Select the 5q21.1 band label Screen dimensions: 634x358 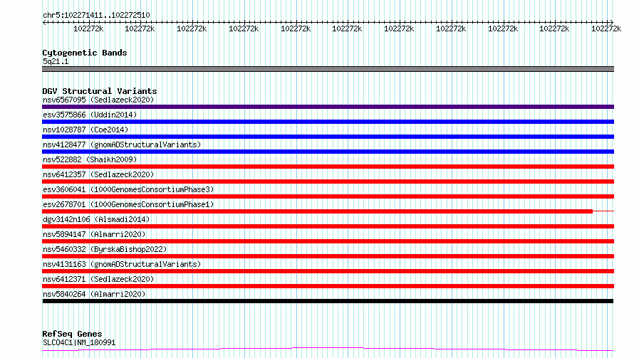pyautogui.click(x=56, y=61)
